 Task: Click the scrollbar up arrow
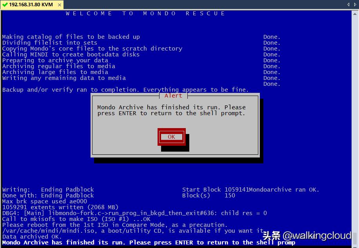[x=355, y=13]
